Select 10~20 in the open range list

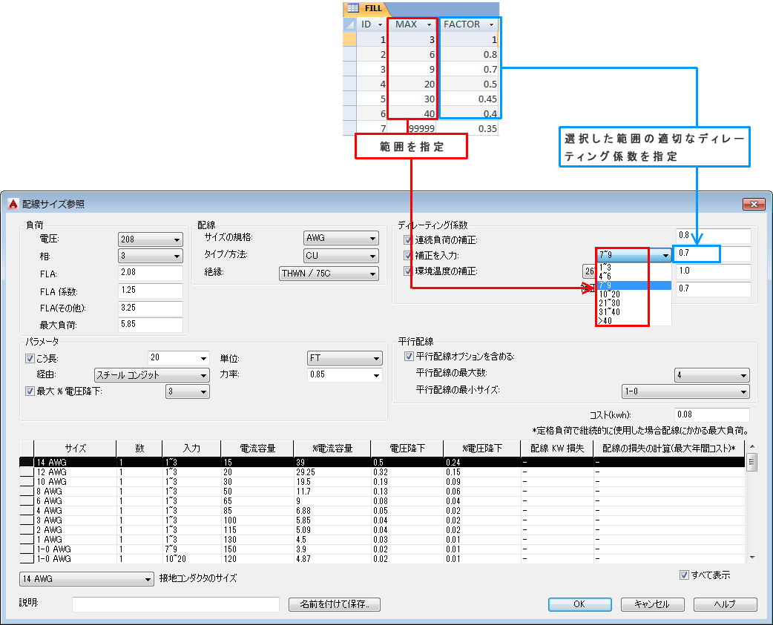point(634,294)
